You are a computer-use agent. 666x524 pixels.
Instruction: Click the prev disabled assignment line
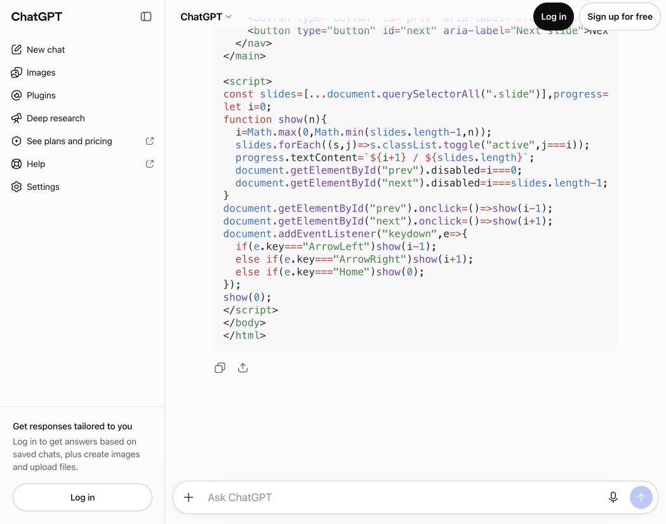tap(379, 170)
